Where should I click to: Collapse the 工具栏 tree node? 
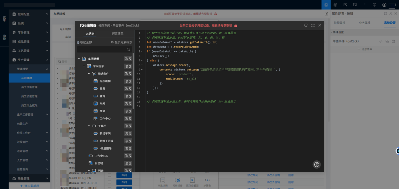[89, 126]
